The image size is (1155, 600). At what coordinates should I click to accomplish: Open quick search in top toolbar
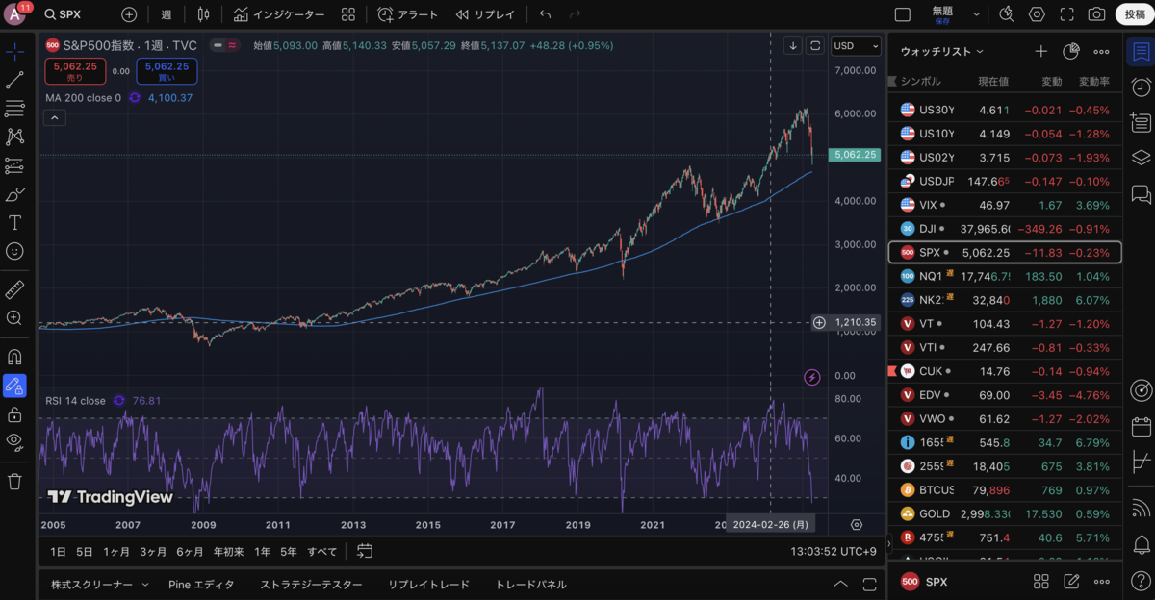(x=1007, y=14)
